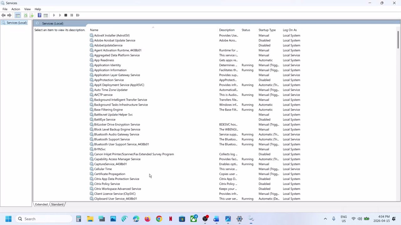
Task: Sort by the Log On As column header
Action: click(x=290, y=30)
